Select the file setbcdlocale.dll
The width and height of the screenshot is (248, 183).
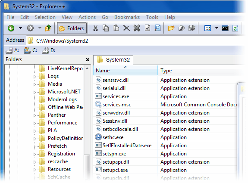click(x=117, y=129)
